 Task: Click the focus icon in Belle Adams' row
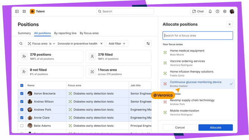[70, 126]
